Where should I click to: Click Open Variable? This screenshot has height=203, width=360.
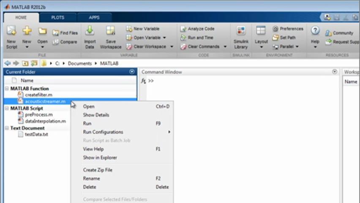(x=144, y=38)
